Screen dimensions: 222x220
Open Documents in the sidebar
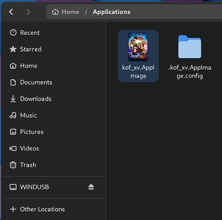click(53, 82)
